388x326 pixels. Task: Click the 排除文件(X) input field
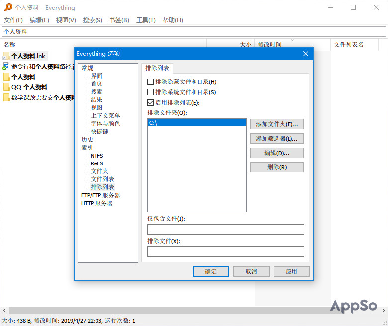pos(226,251)
